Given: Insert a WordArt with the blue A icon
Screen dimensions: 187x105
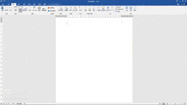Looking at the screenshot, I should [x=108, y=9].
